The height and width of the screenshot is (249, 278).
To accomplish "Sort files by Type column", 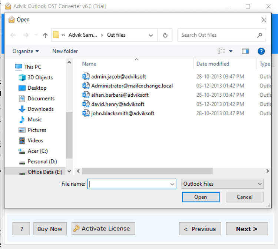I will point(265,64).
